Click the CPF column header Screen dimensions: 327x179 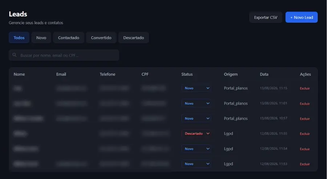point(145,74)
